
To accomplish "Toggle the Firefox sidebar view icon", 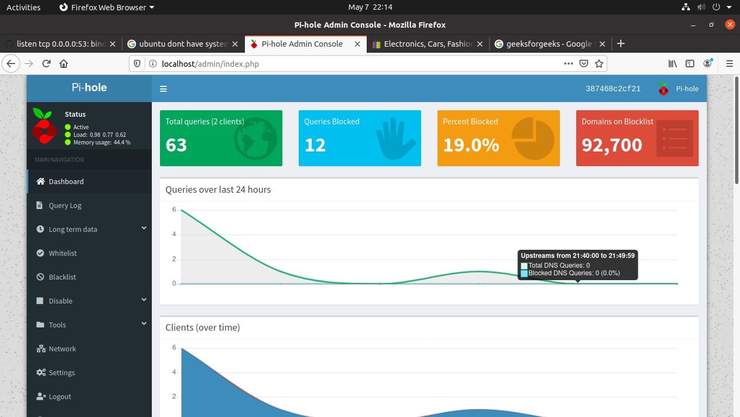I will (690, 64).
